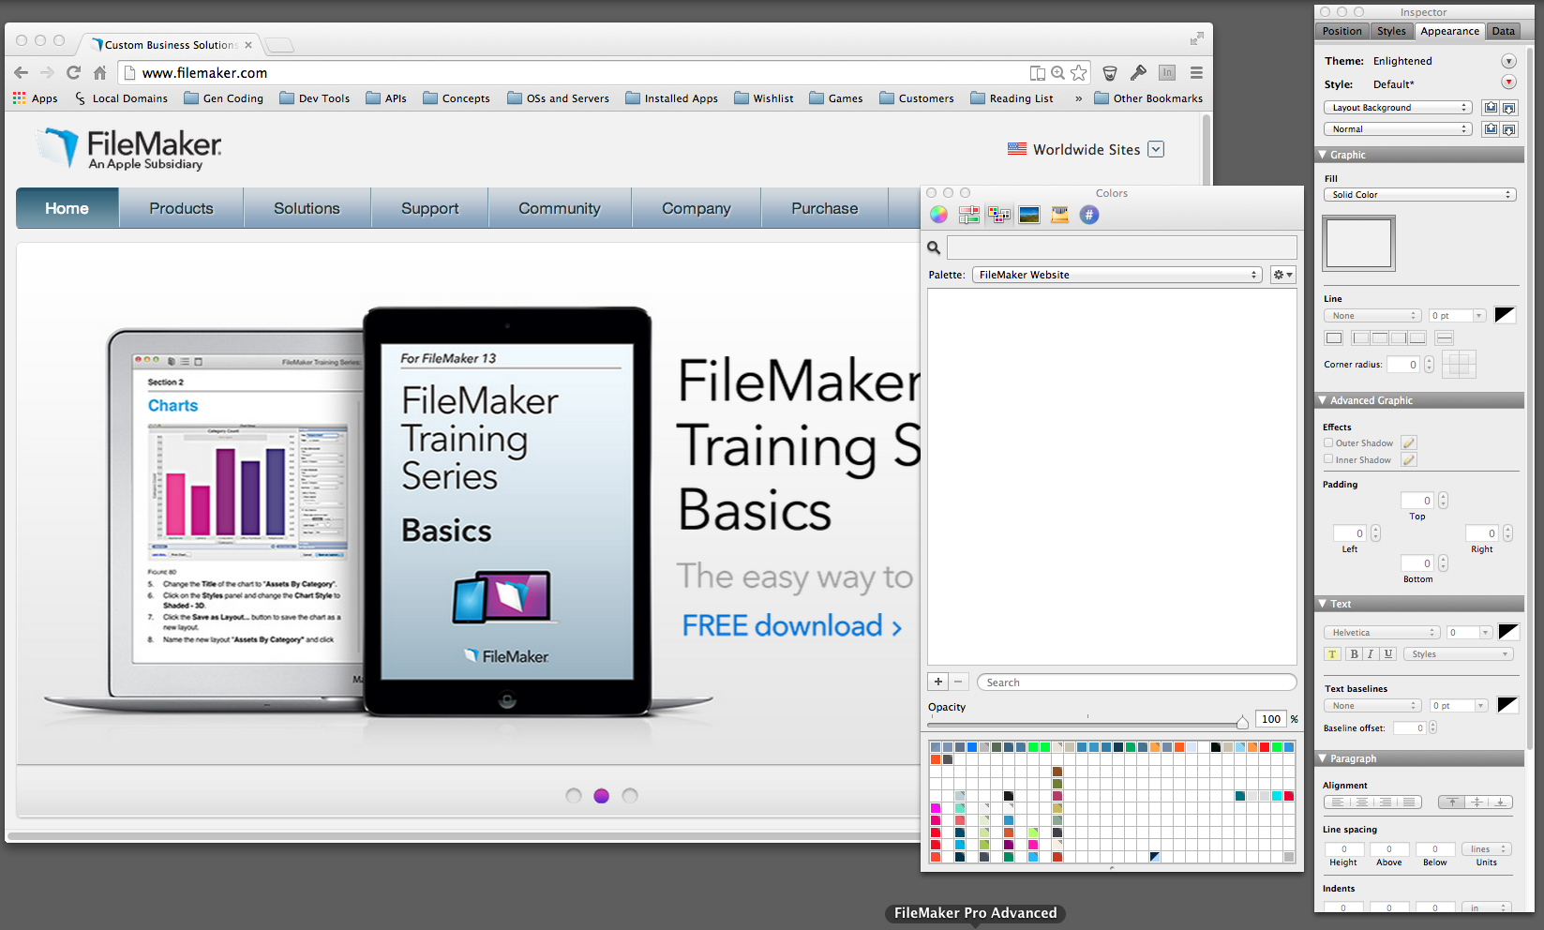This screenshot has width=1544, height=930.
Task: Select the first carousel dot
Action: [x=574, y=796]
